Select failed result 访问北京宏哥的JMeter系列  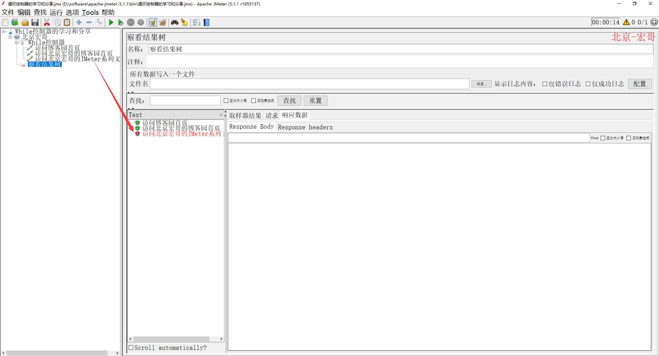coord(183,134)
